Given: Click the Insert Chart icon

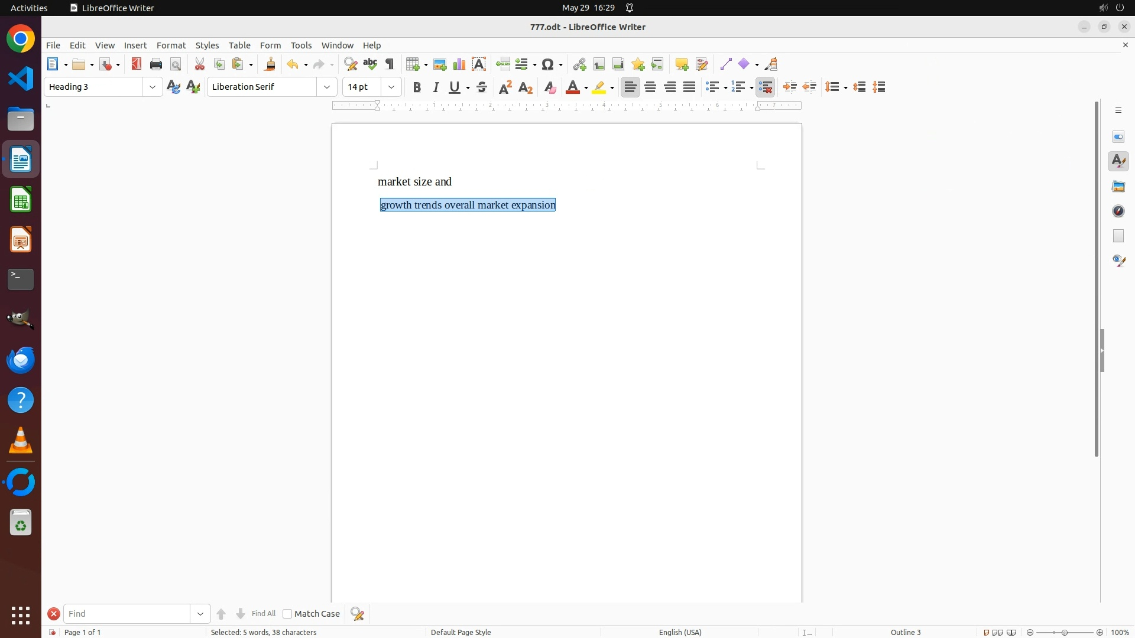Looking at the screenshot, I should point(459,64).
